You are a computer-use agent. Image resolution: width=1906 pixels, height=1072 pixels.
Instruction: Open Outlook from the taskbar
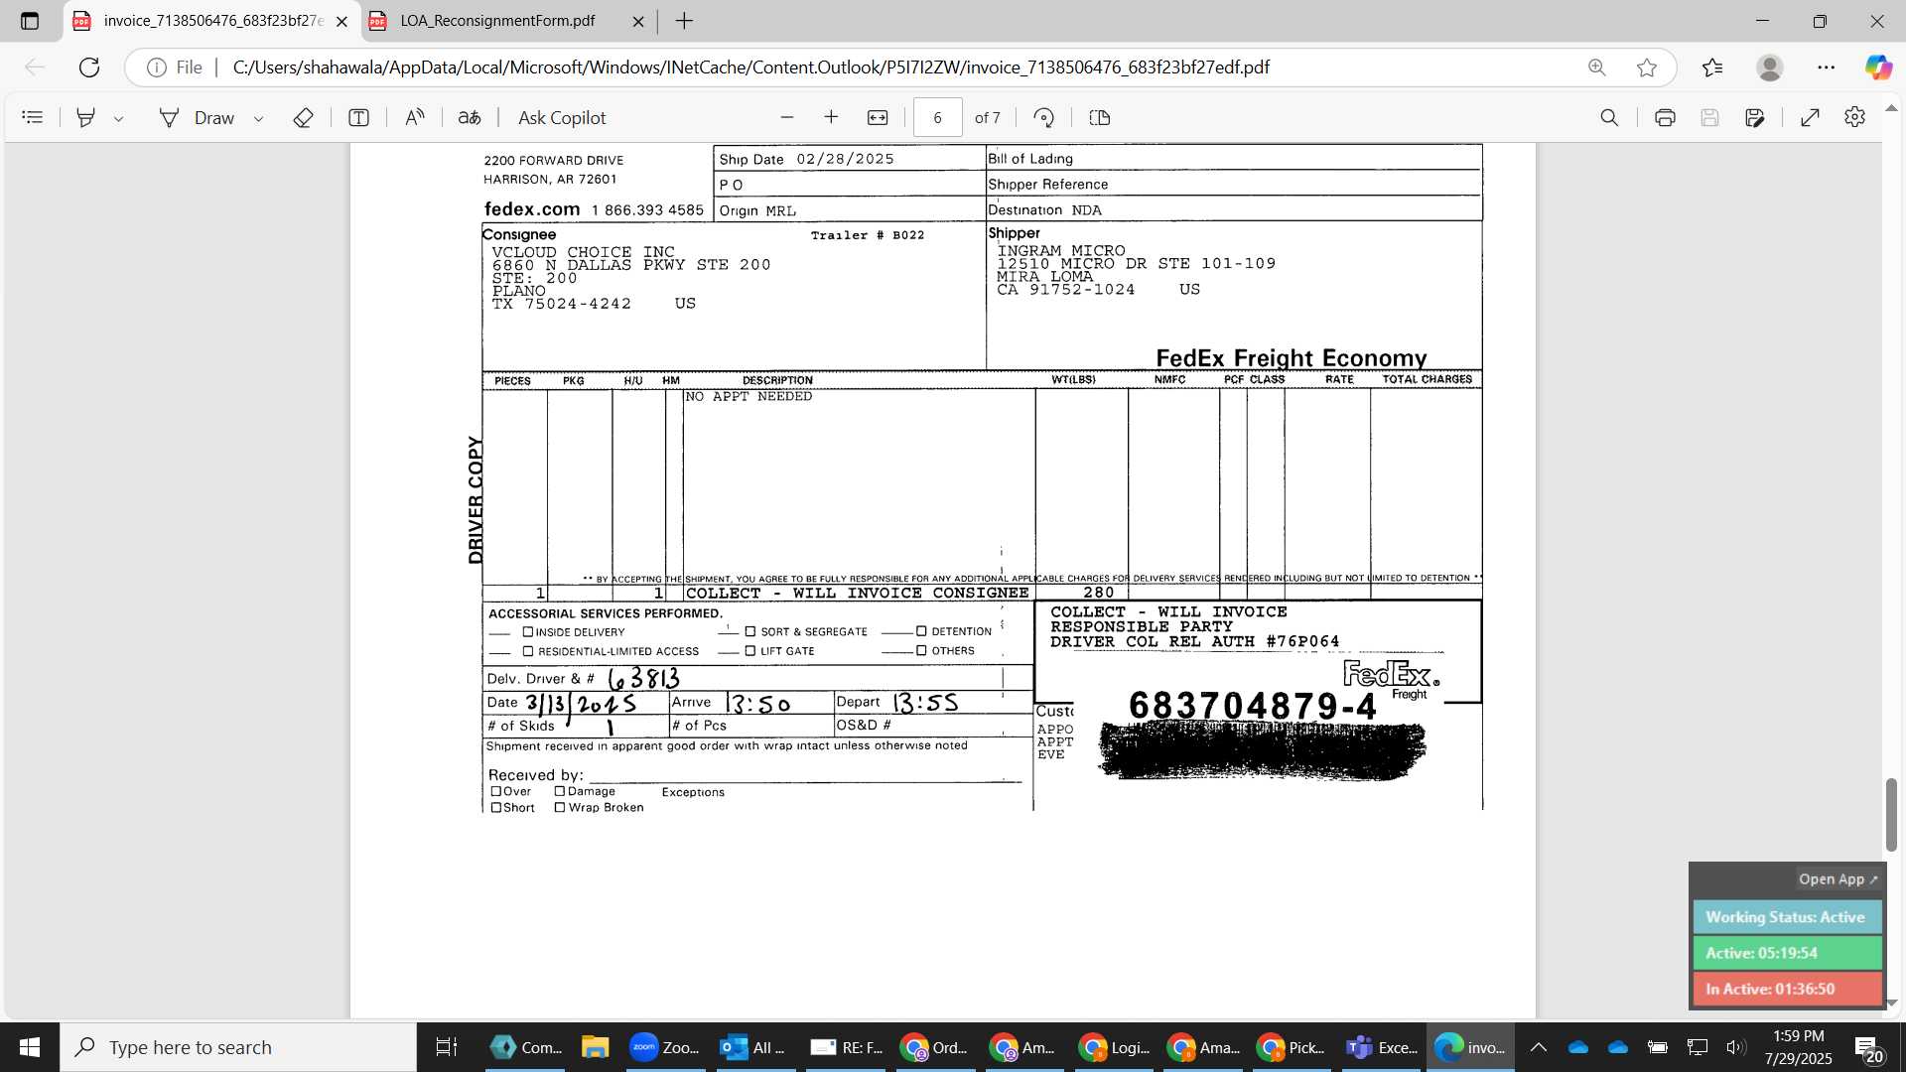[x=754, y=1047]
